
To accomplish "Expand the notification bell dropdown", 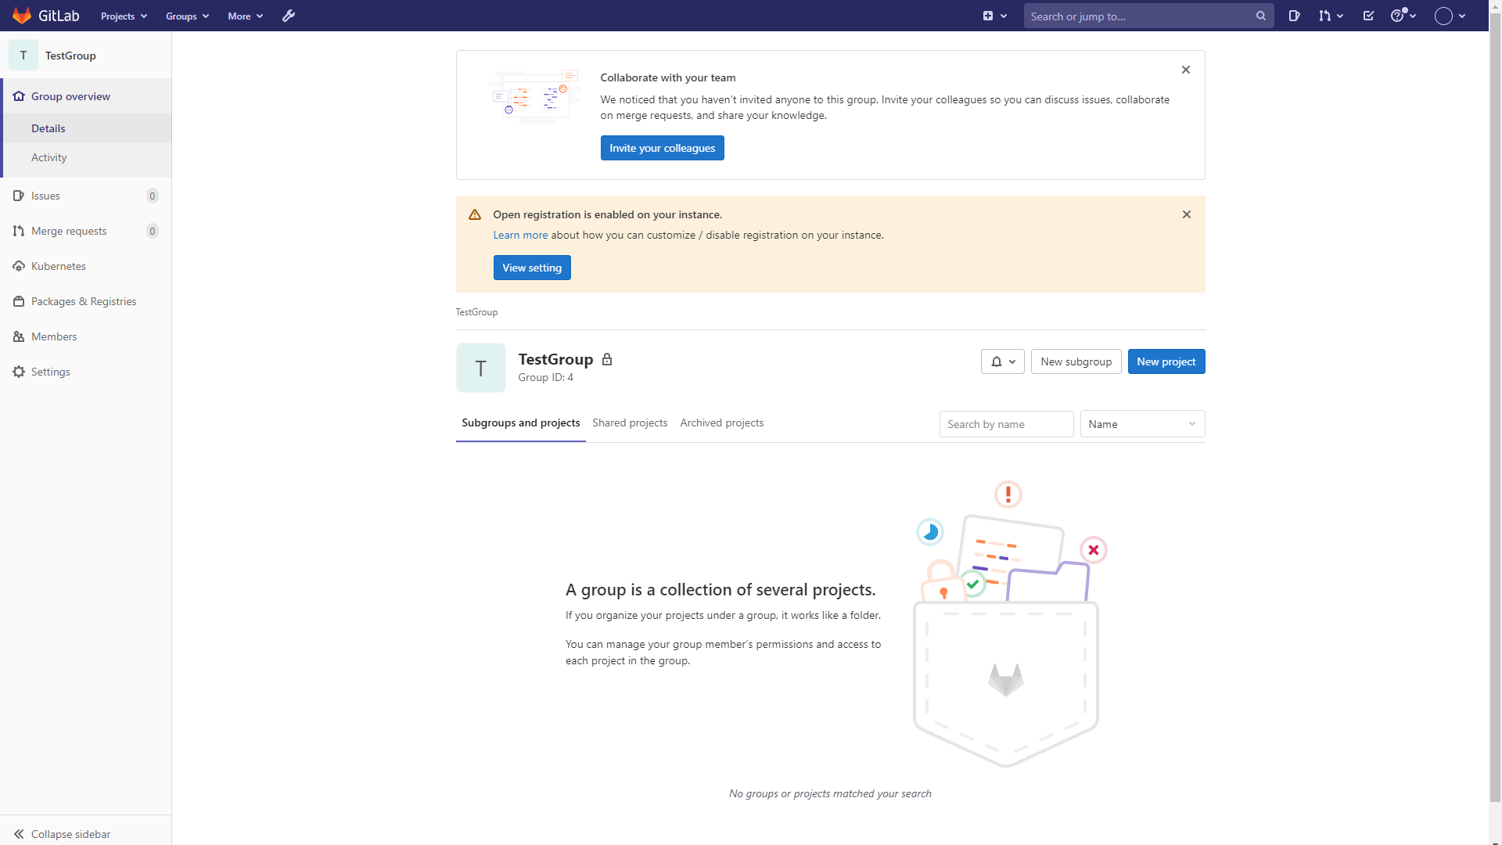I will click(x=1003, y=361).
